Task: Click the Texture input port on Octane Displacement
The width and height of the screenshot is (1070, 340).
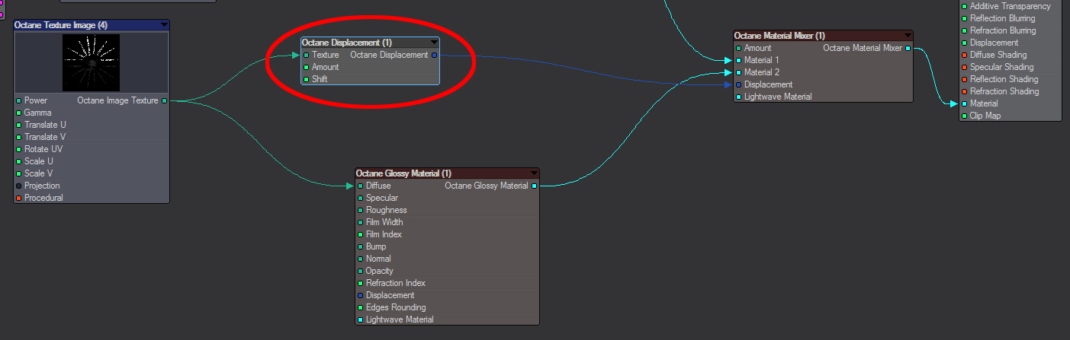Action: point(307,55)
